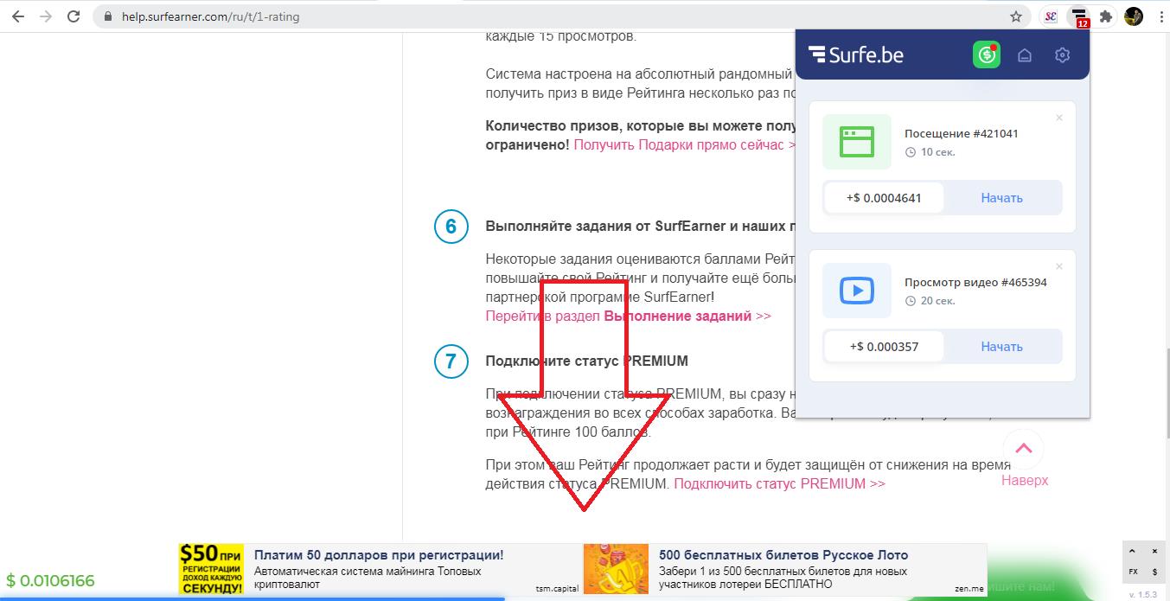Image resolution: width=1170 pixels, height=601 pixels.
Task: Click the tsm.capital ad source label
Action: click(x=558, y=589)
